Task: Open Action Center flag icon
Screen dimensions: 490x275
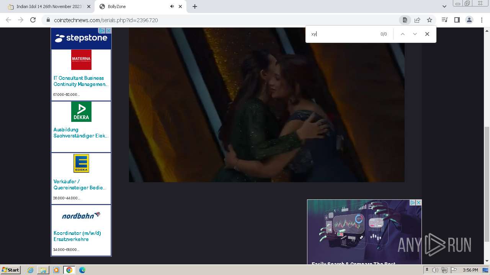Action: click(x=453, y=270)
